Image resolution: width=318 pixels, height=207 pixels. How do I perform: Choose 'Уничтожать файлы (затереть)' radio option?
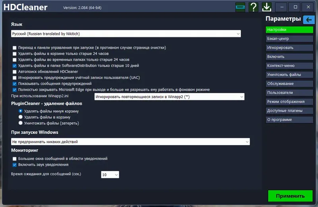(21, 123)
